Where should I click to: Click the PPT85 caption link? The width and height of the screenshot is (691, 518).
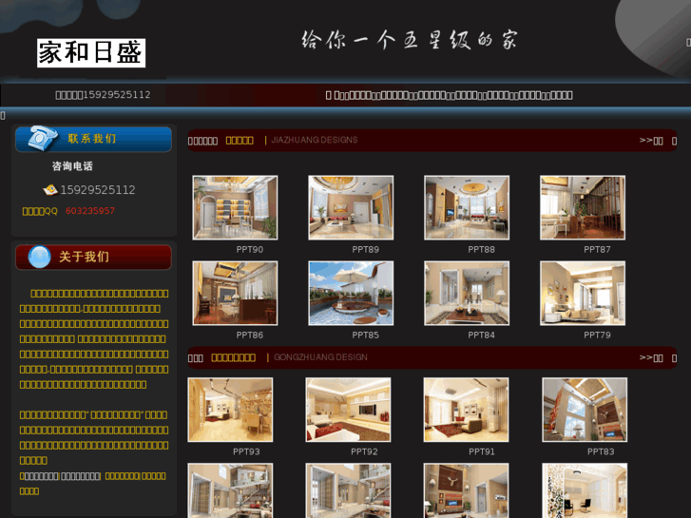(x=365, y=336)
